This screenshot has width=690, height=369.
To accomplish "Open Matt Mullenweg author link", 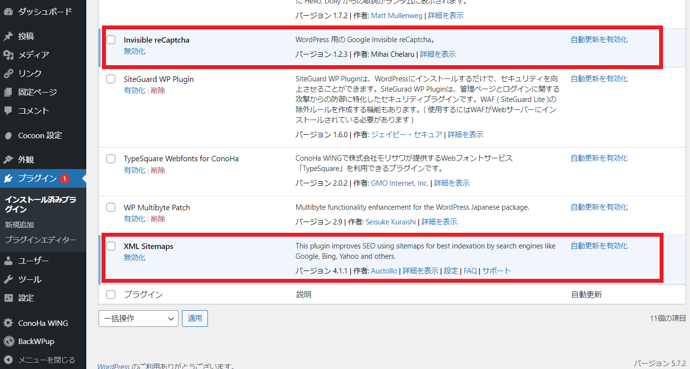I will [396, 16].
